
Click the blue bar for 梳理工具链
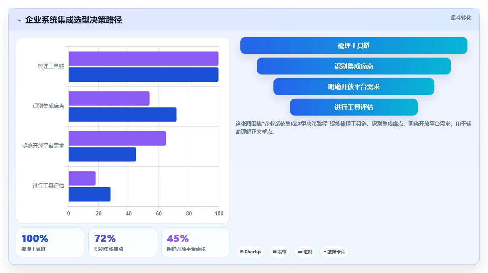[144, 74]
